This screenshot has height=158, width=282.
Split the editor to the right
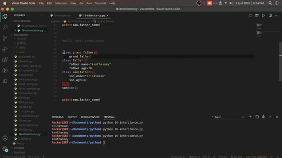point(270,15)
